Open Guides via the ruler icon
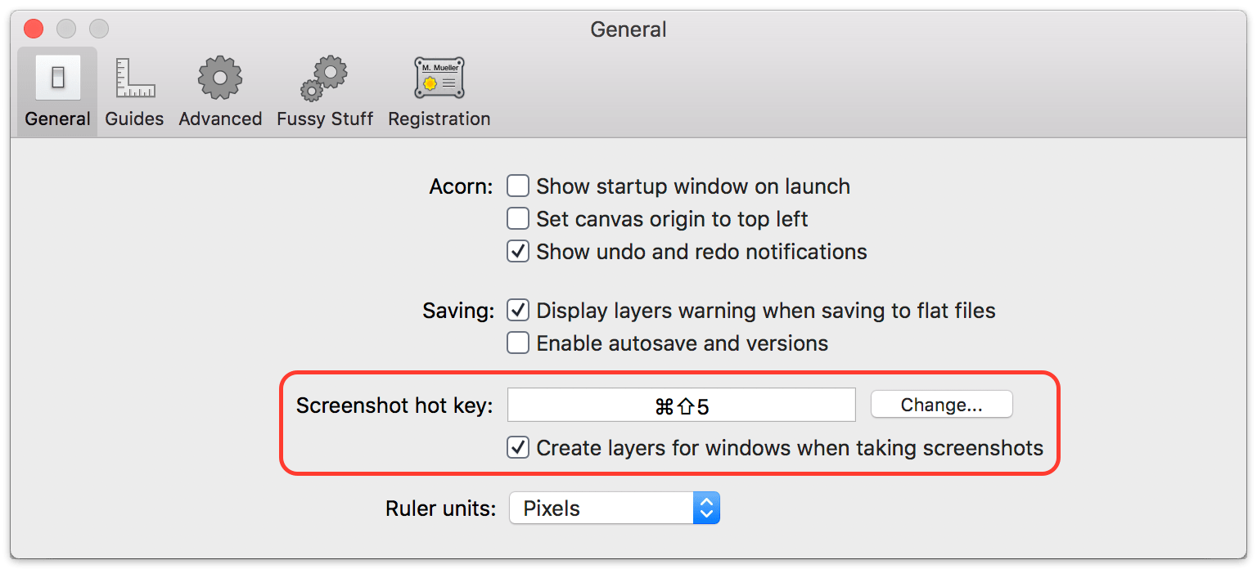 [x=134, y=78]
